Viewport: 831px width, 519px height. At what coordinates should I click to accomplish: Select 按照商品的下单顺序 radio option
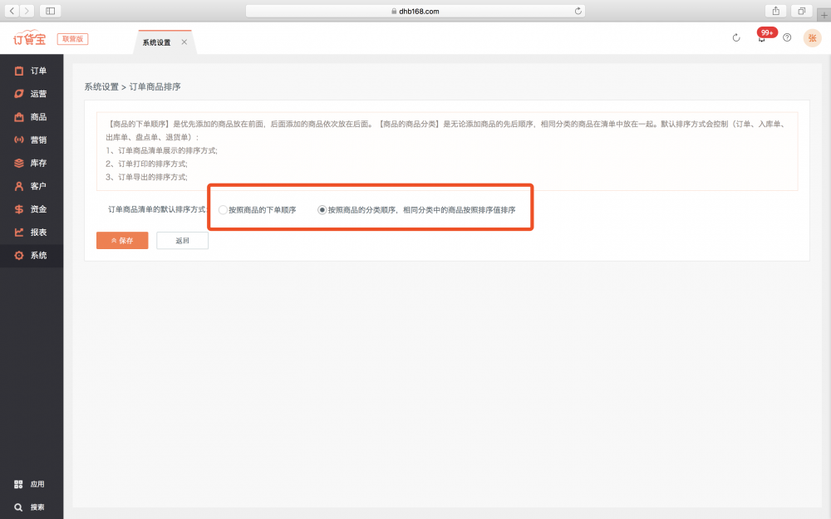pos(223,210)
